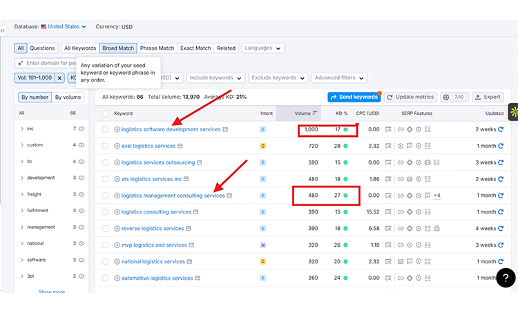Sort groups By volume
This screenshot has height=311, width=518.
pos(68,97)
